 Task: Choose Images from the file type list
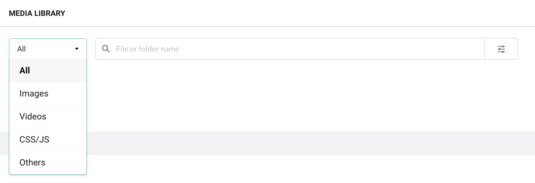tap(48, 93)
